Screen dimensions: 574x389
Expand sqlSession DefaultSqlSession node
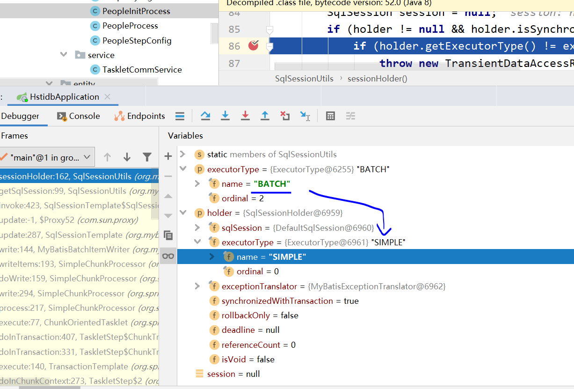click(197, 228)
